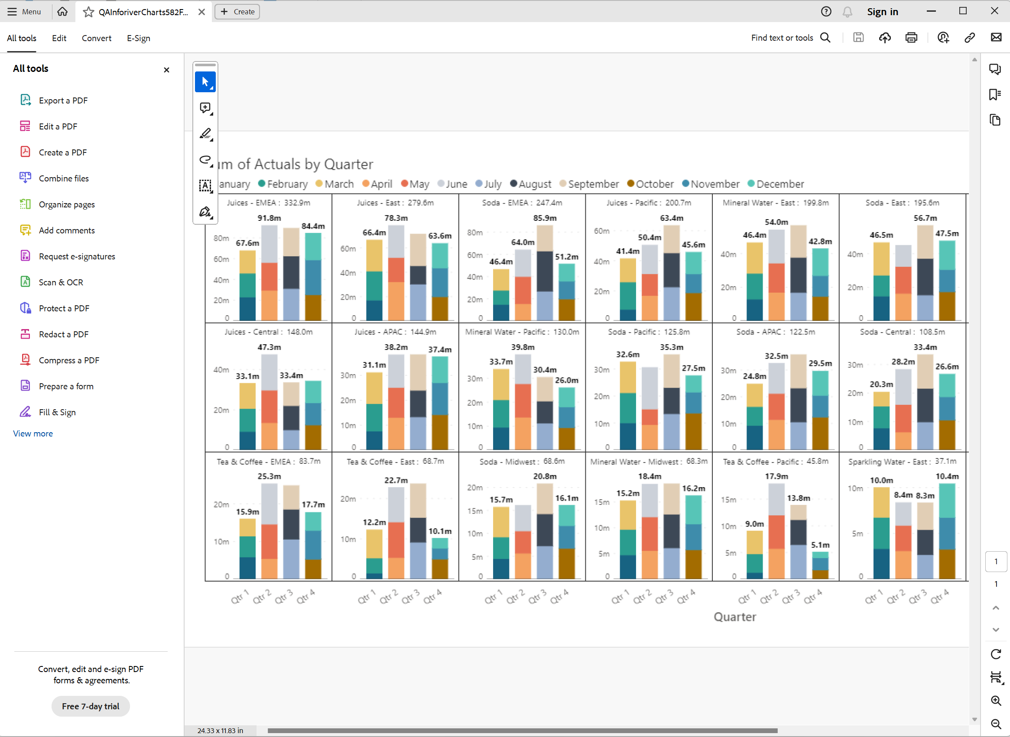Open the bookmarks panel icon
1010x737 pixels.
point(995,94)
